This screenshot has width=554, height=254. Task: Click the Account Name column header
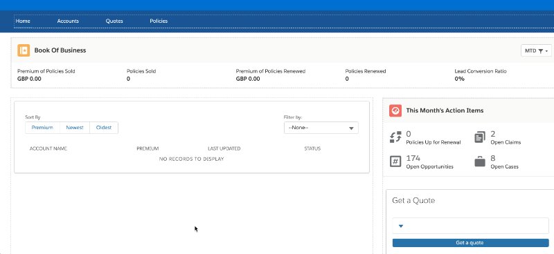click(x=48, y=148)
